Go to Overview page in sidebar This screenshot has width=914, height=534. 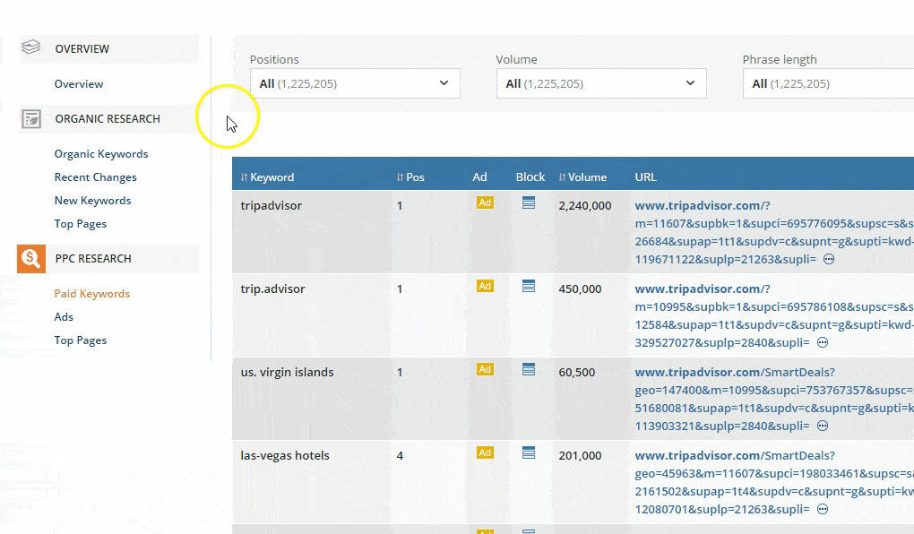click(79, 84)
